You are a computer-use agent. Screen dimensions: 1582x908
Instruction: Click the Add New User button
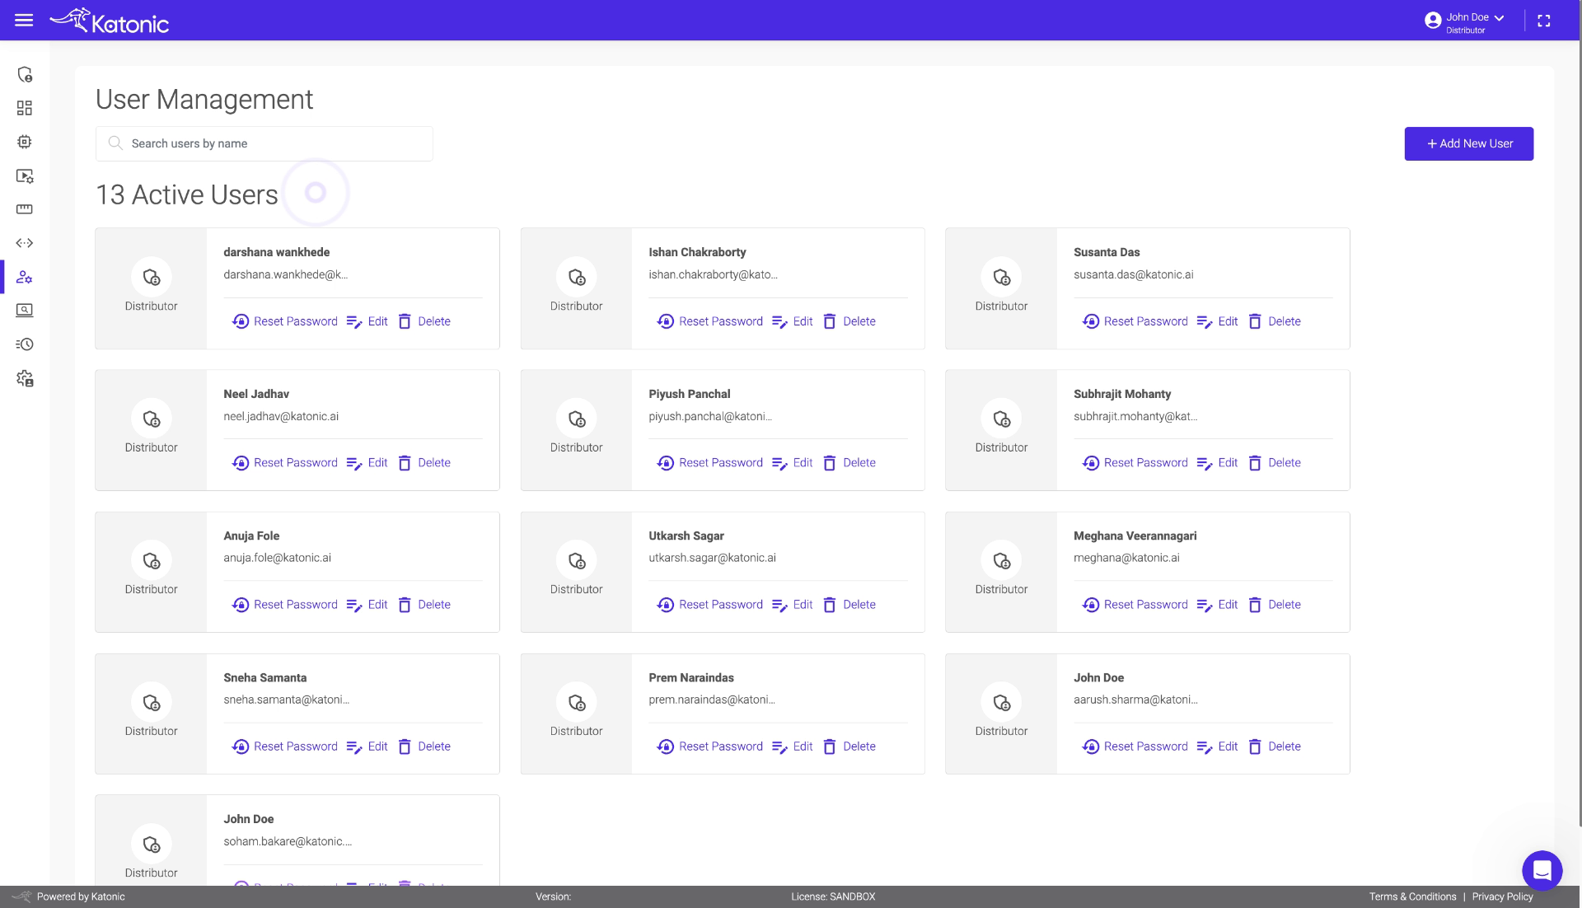pyautogui.click(x=1469, y=143)
